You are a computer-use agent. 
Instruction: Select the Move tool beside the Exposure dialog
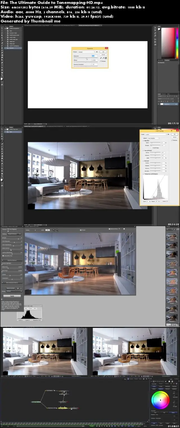click(2, 28)
